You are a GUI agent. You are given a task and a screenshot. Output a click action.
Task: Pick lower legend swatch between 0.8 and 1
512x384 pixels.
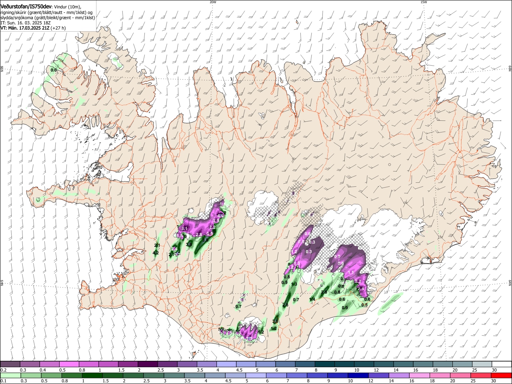tap(72, 375)
